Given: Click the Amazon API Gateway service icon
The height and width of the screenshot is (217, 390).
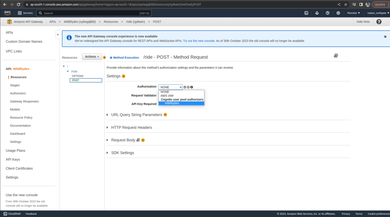Looking at the screenshot, I should pos(10,22).
